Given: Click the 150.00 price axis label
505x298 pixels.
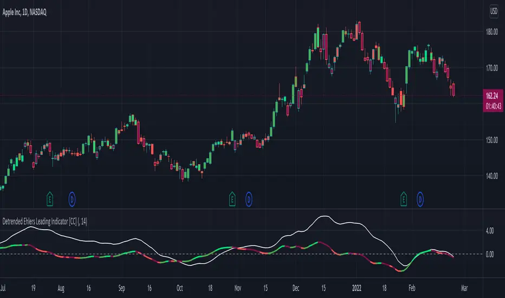Looking at the screenshot, I should [492, 140].
